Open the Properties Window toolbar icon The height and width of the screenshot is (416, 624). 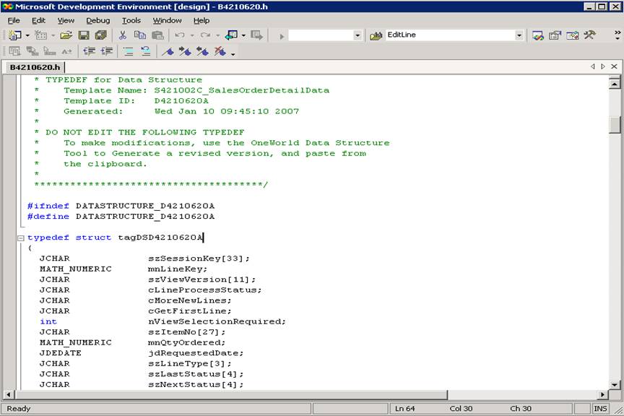555,35
